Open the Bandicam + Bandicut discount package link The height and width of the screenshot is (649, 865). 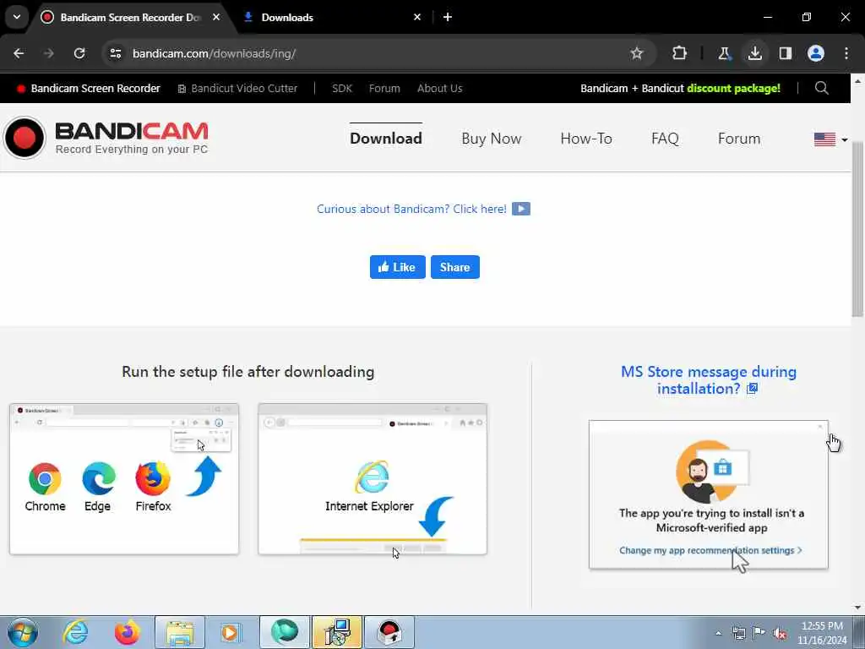[x=680, y=88]
